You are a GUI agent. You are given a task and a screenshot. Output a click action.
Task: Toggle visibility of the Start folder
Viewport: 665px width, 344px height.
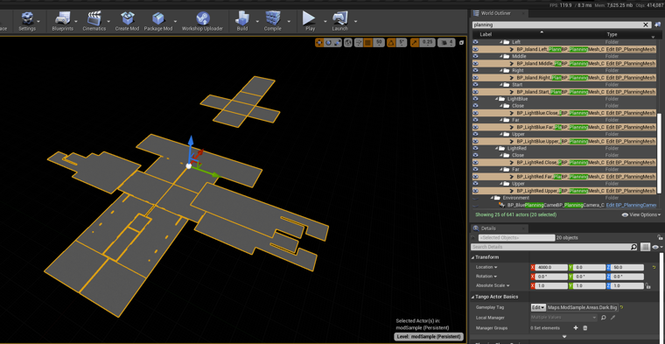(475, 84)
